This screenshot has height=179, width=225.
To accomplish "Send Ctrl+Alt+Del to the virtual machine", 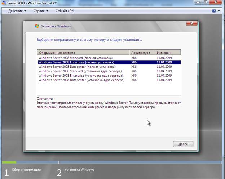I will click(65, 11).
